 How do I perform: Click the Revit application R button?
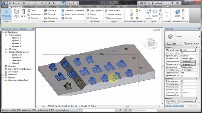coord(4,4)
